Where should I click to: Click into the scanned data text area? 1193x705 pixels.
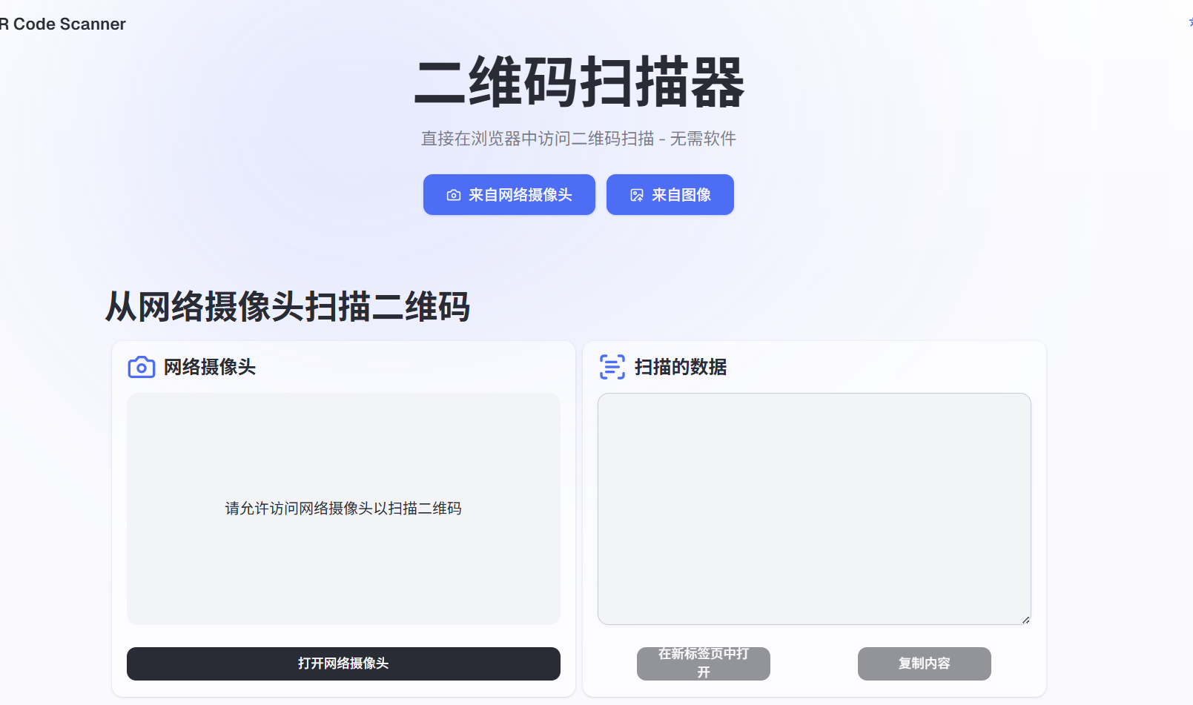814,509
